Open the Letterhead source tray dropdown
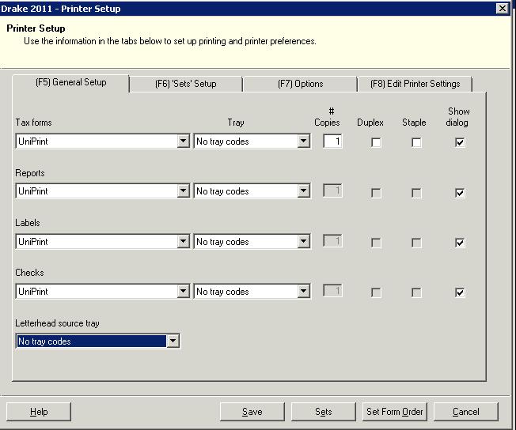The height and width of the screenshot is (430, 516). (173, 341)
